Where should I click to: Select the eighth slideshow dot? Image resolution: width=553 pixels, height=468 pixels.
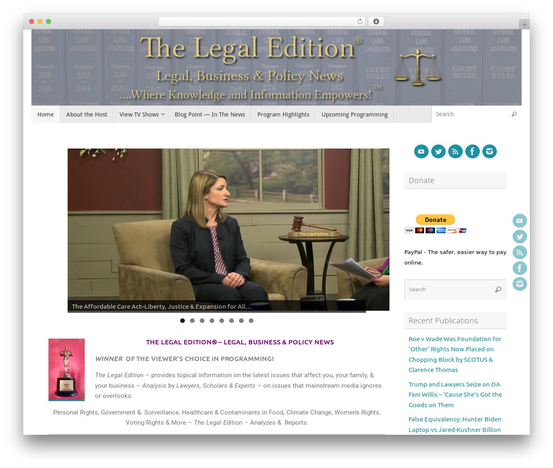click(251, 321)
